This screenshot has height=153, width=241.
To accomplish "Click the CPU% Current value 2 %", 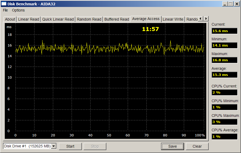I will [x=224, y=93].
